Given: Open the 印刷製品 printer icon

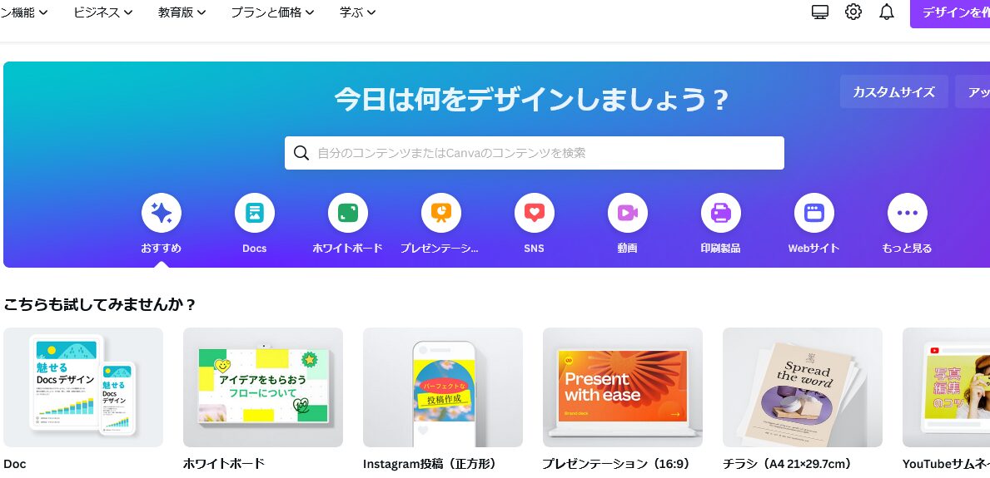Looking at the screenshot, I should coord(721,213).
